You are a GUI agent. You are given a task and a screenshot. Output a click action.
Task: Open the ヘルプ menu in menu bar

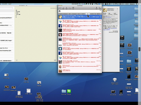click(10, 4)
